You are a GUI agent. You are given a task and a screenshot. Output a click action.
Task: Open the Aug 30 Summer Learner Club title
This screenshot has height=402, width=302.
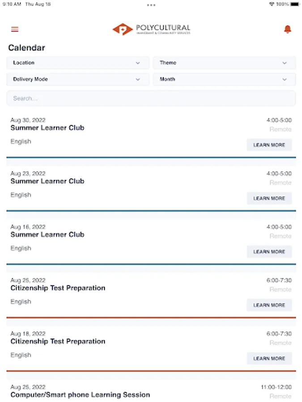pyautogui.click(x=47, y=128)
